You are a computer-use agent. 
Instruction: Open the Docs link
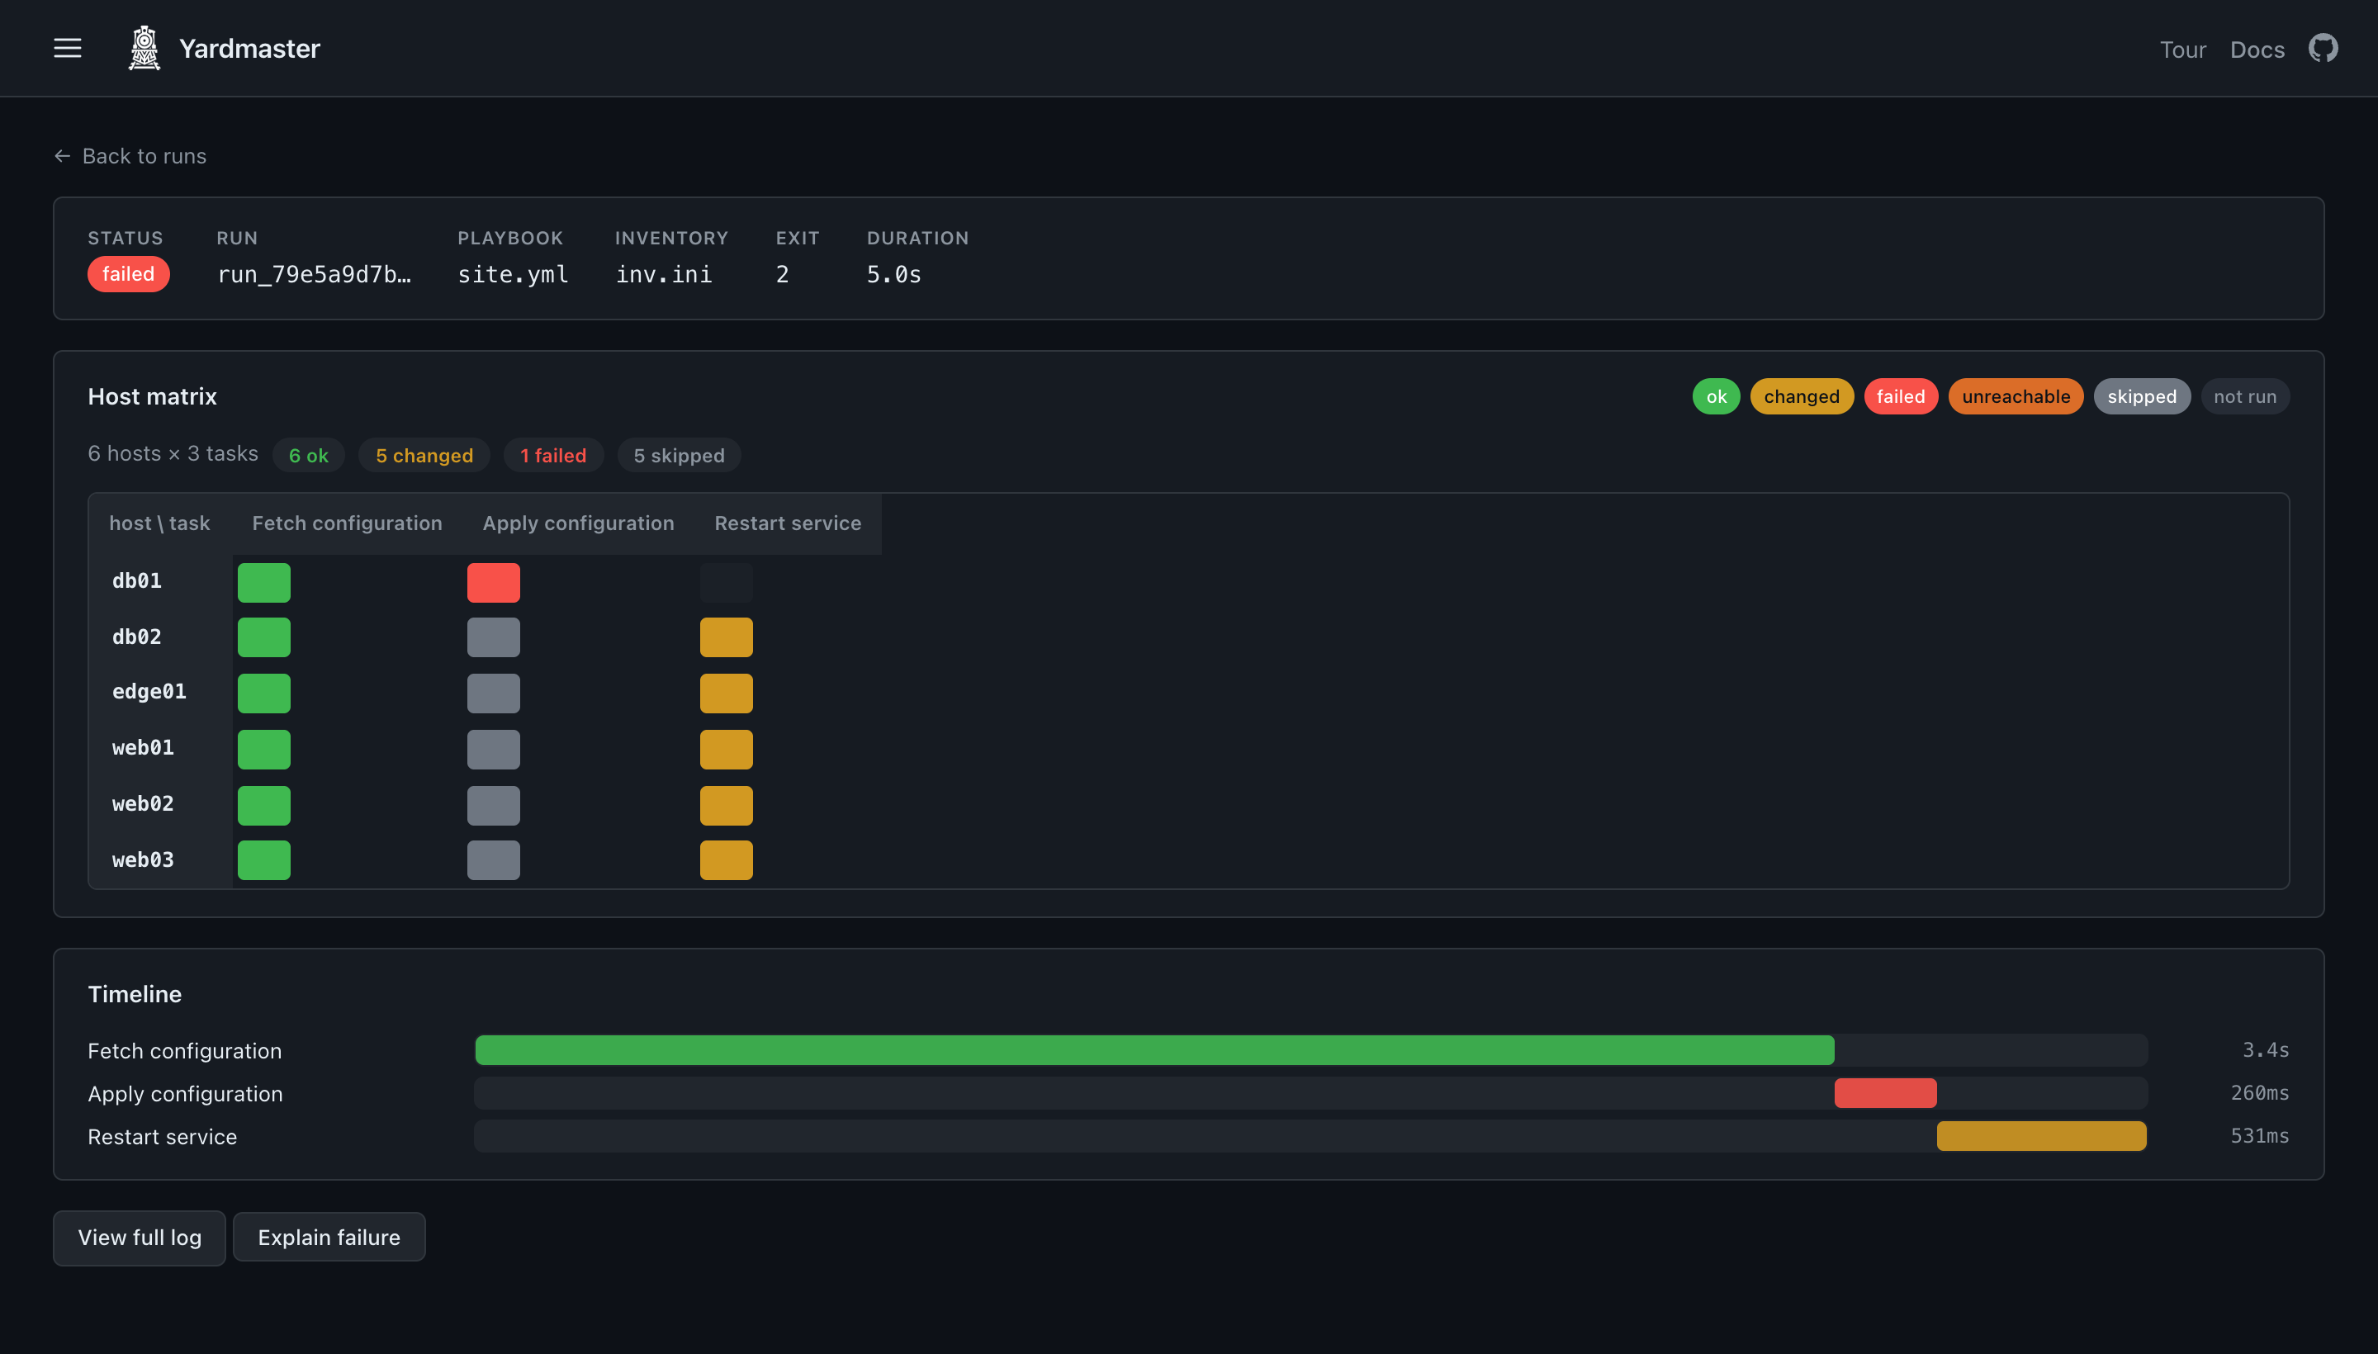pyautogui.click(x=2256, y=50)
